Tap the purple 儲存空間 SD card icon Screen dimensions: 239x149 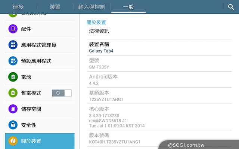tap(13, 109)
